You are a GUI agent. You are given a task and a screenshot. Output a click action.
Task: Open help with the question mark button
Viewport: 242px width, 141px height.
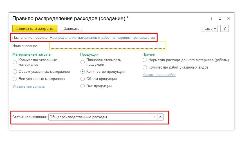click(224, 28)
